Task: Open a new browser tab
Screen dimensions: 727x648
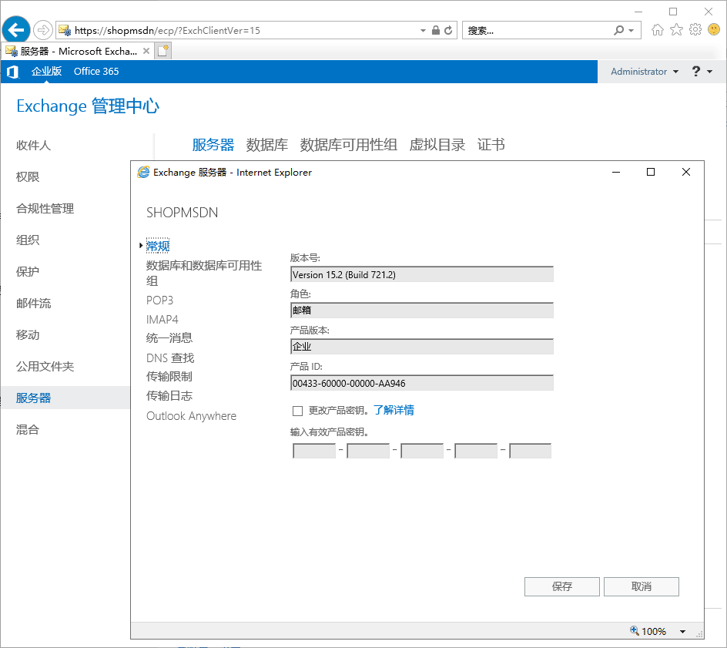Action: tap(162, 51)
